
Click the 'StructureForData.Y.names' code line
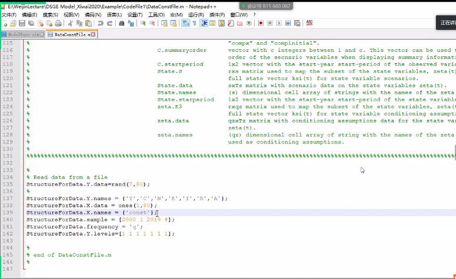pos(127,199)
